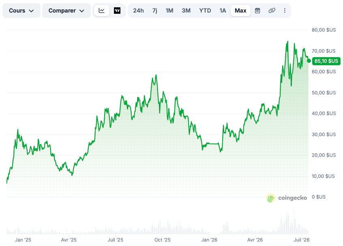343x246 pixels.
Task: Expand the Comparer dropdown
Action: (66, 11)
